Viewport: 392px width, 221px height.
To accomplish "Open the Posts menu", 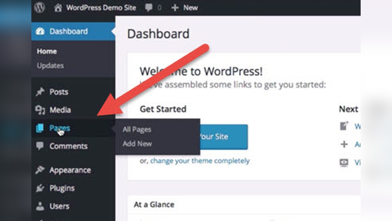I will 59,92.
